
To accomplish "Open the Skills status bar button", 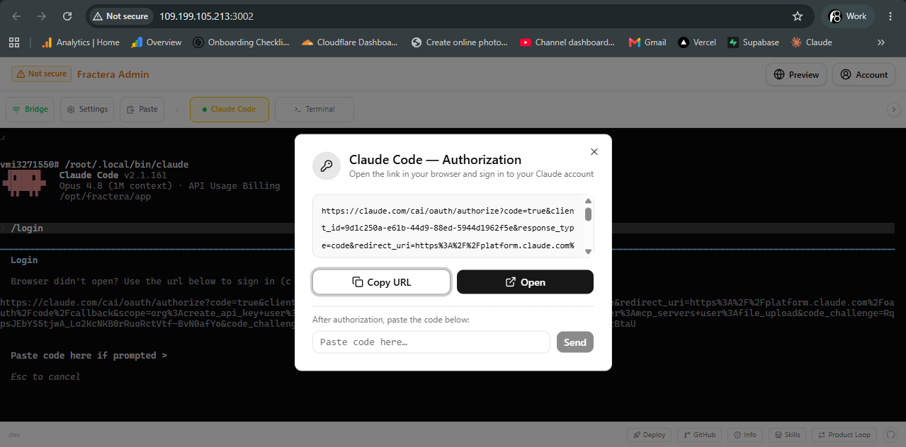I will coord(787,435).
